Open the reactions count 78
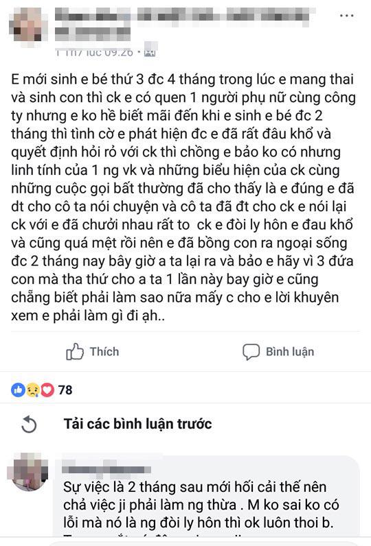Viewport: 371px width, 546px height. (x=65, y=390)
